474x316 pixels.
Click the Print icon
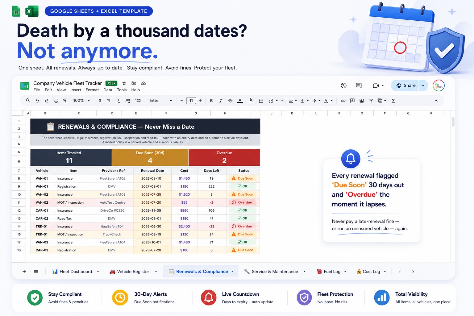56,101
